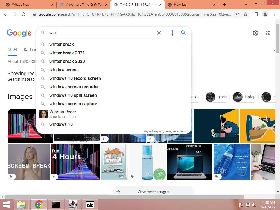Click the Google logo
280x210 pixels.
point(19,33)
